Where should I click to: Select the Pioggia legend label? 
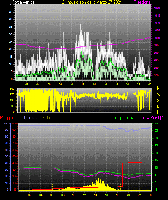click(x=6, y=118)
